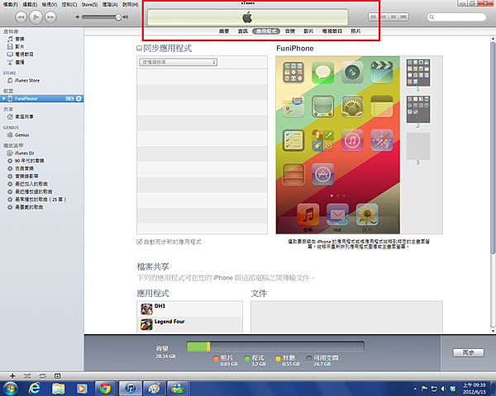Switch to the 電視節目 device tab
The height and width of the screenshot is (396, 496).
pos(332,31)
